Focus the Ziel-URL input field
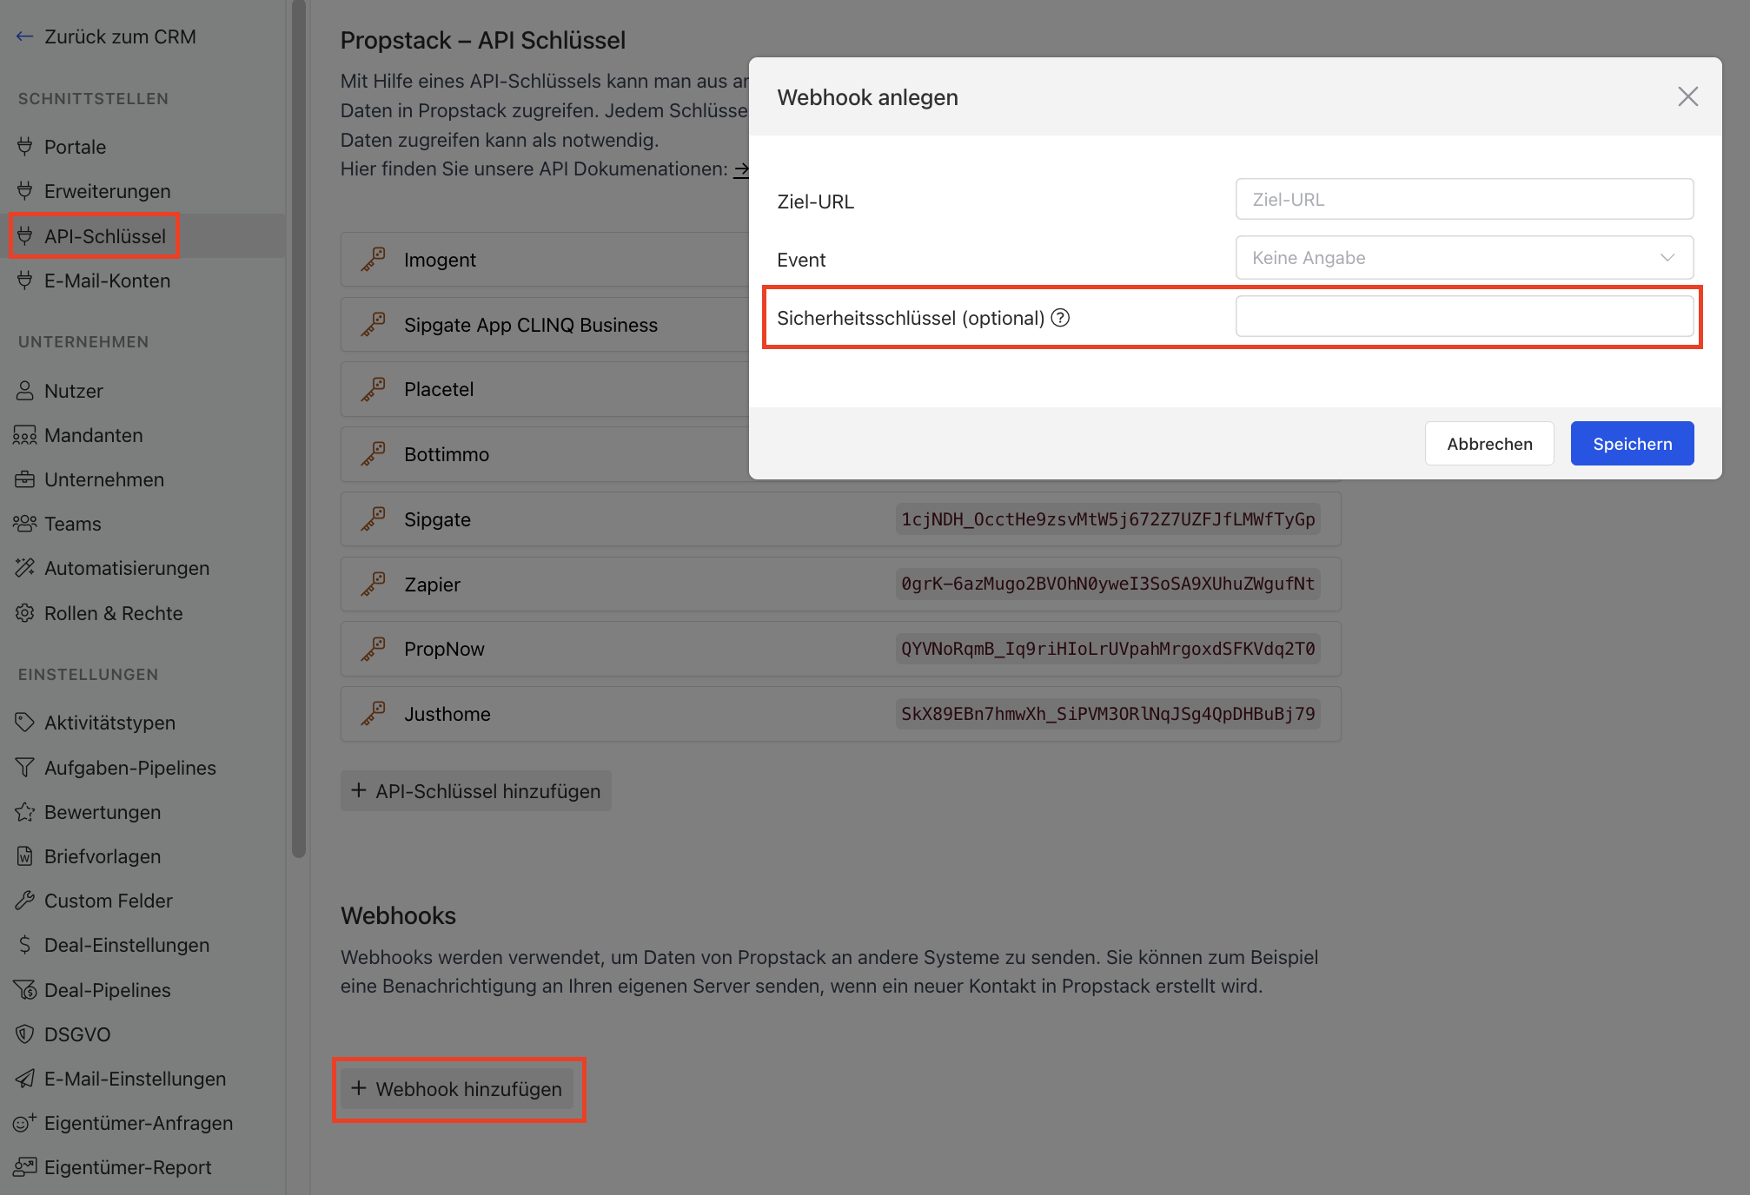 1464,199
